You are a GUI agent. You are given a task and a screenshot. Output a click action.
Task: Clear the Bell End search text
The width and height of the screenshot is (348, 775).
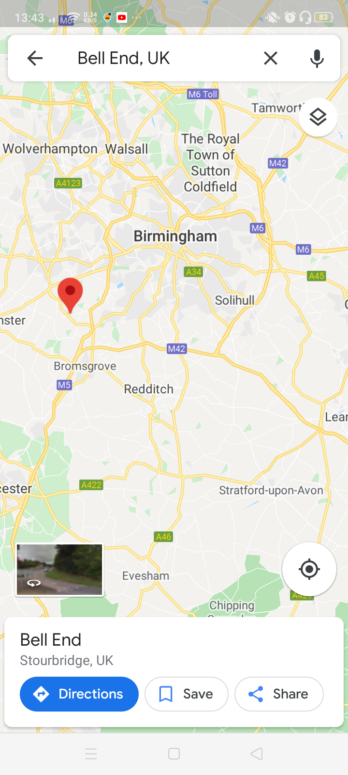pyautogui.click(x=271, y=58)
